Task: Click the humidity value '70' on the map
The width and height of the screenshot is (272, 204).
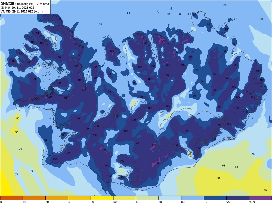Action: (20, 149)
